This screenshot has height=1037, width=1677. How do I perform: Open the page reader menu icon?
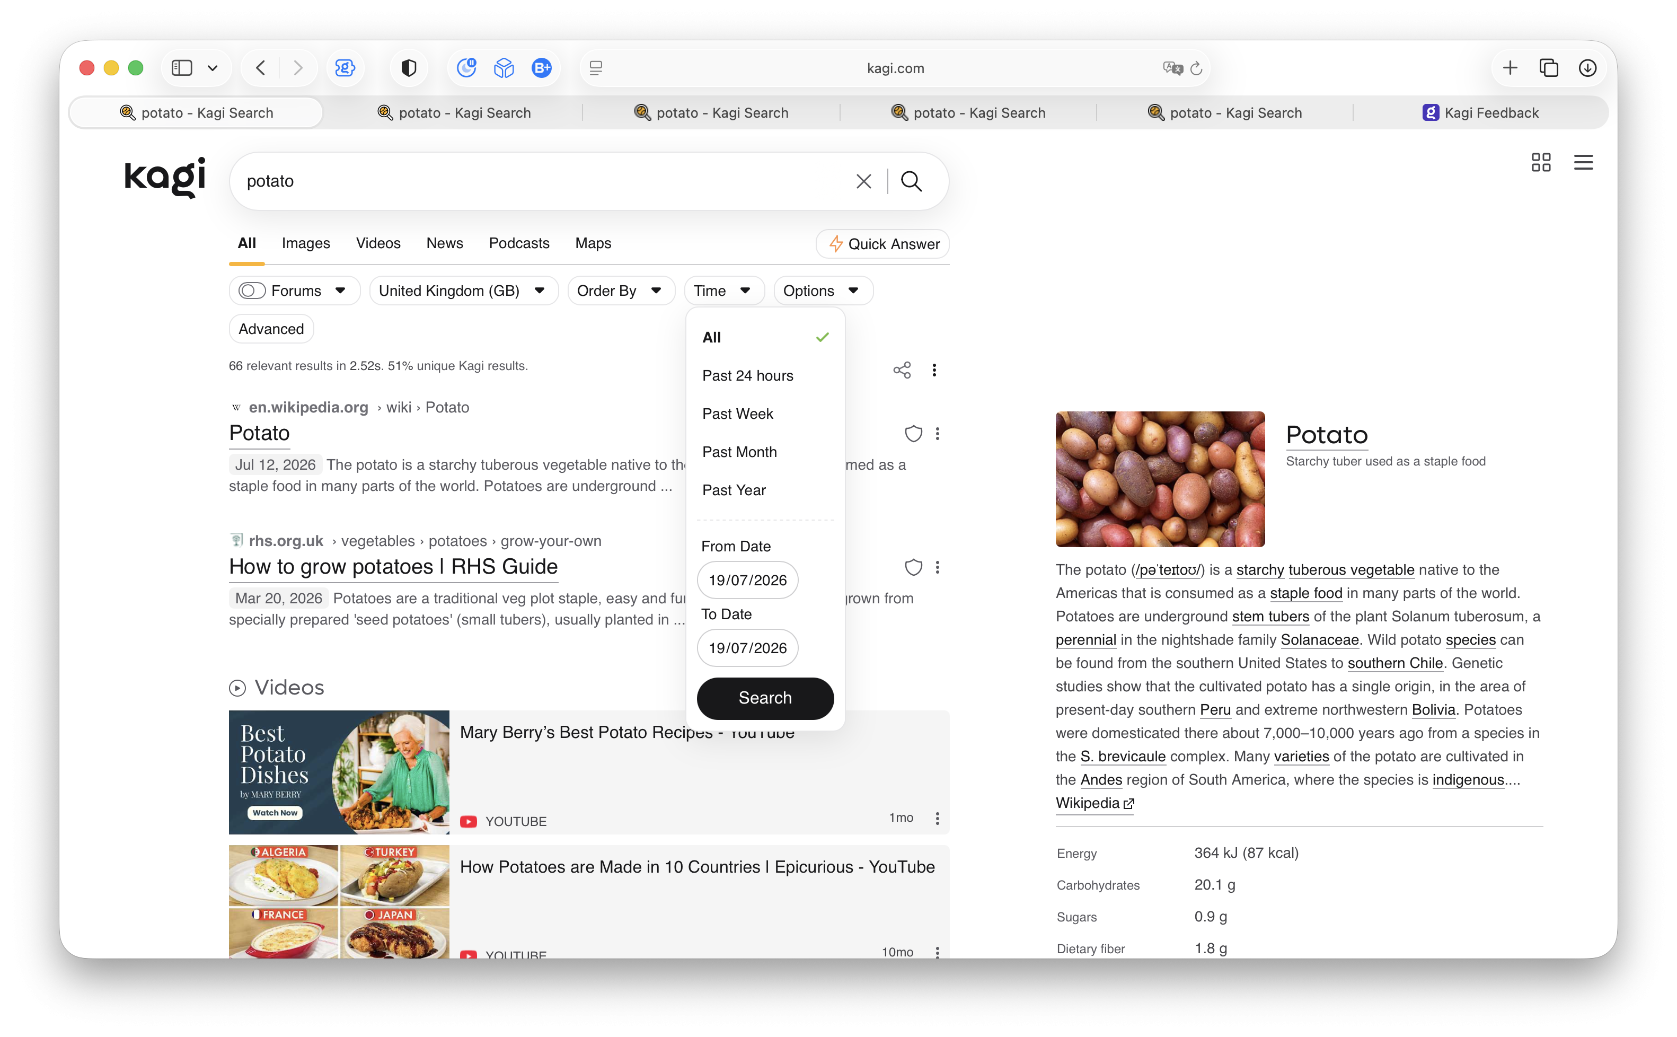click(x=596, y=68)
